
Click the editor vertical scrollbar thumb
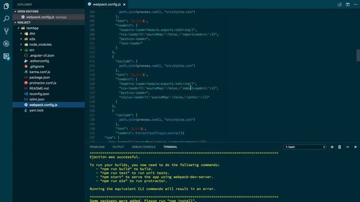point(358,55)
